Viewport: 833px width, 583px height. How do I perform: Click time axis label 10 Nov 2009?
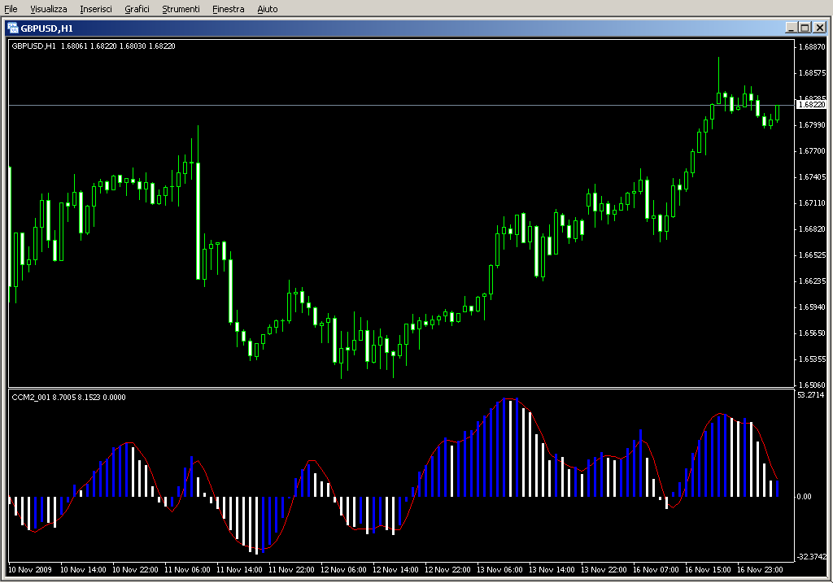pyautogui.click(x=30, y=570)
